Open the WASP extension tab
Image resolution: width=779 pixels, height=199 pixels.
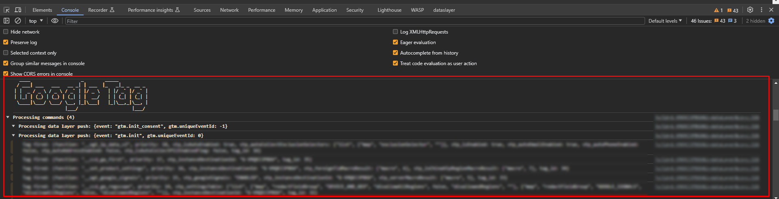pyautogui.click(x=417, y=10)
